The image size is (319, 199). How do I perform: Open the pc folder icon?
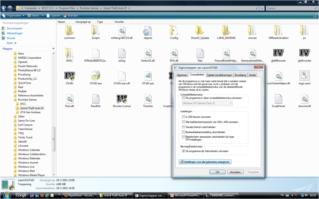[304, 31]
